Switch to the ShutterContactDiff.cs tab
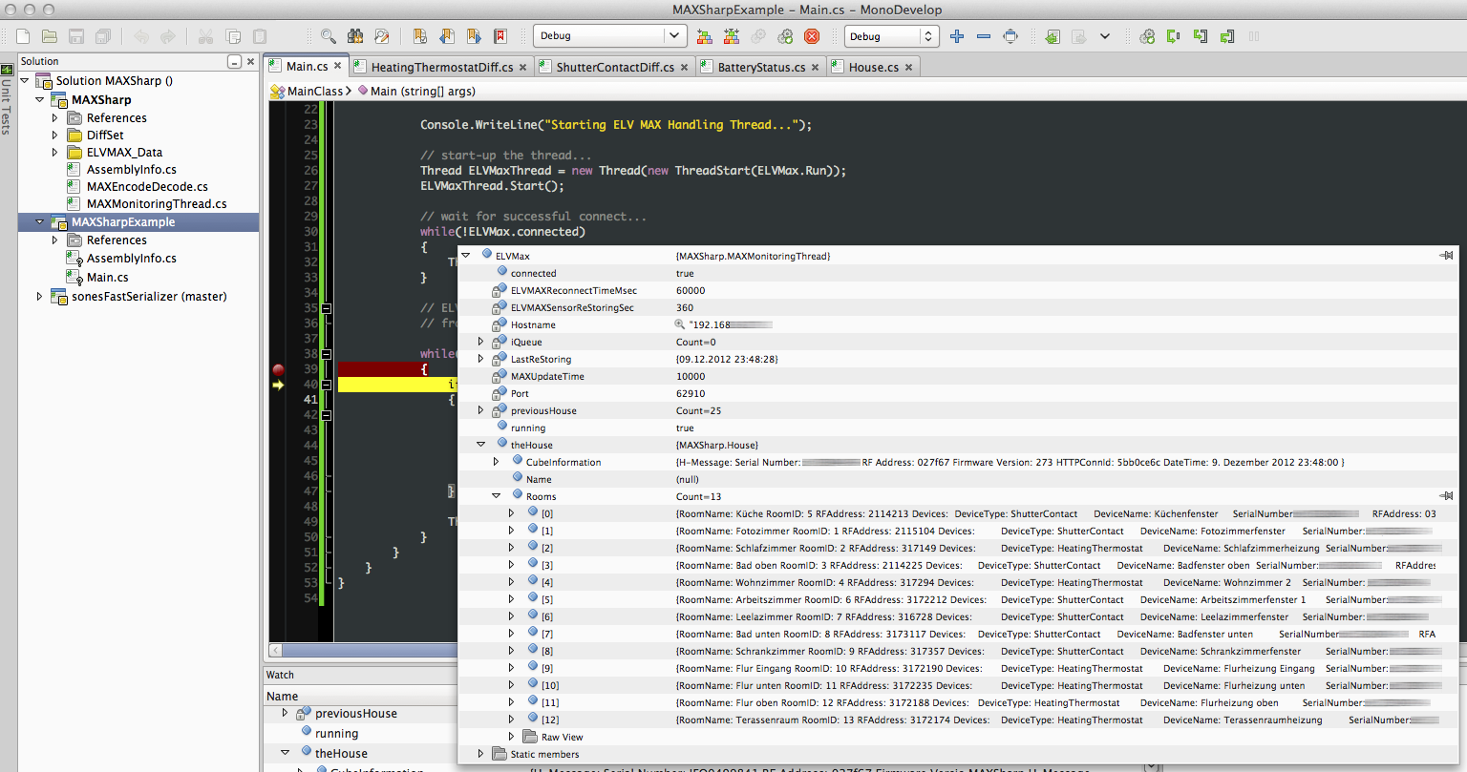1467x772 pixels. click(613, 67)
